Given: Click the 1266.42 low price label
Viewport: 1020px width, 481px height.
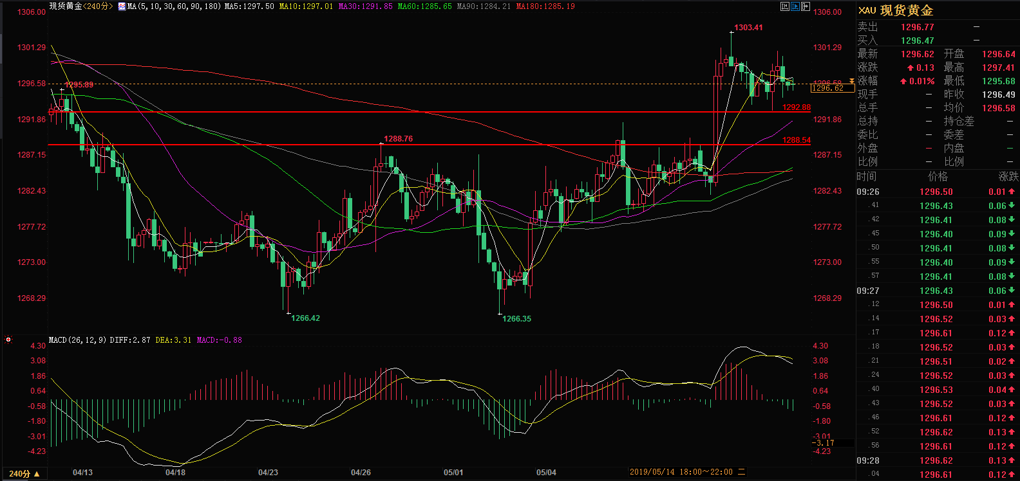Looking at the screenshot, I should click(305, 318).
